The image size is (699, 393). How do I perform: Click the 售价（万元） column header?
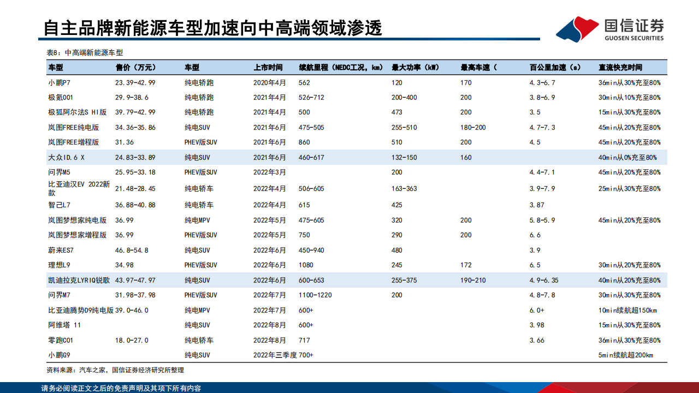pyautogui.click(x=136, y=68)
